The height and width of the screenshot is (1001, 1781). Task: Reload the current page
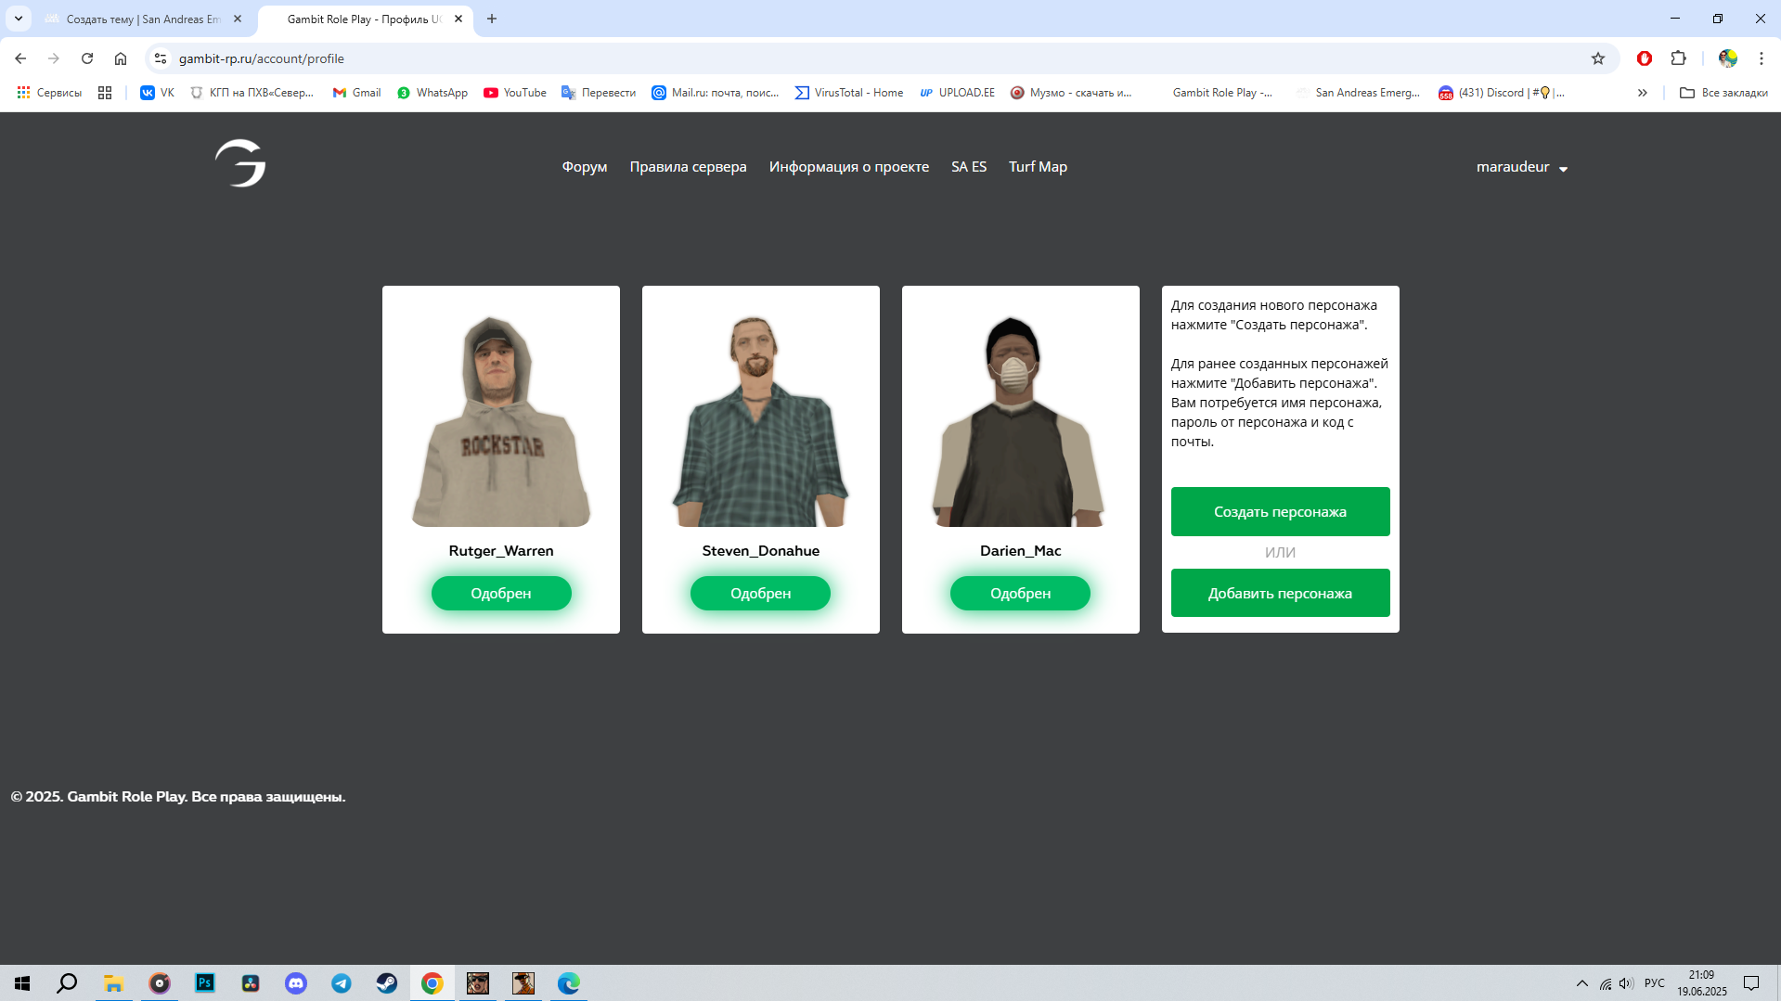click(87, 58)
